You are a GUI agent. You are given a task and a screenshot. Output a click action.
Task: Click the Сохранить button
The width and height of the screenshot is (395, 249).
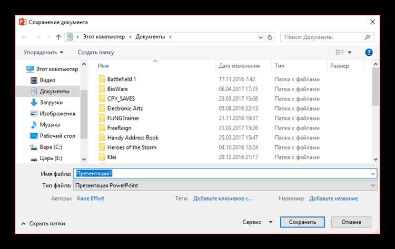pyautogui.click(x=302, y=222)
